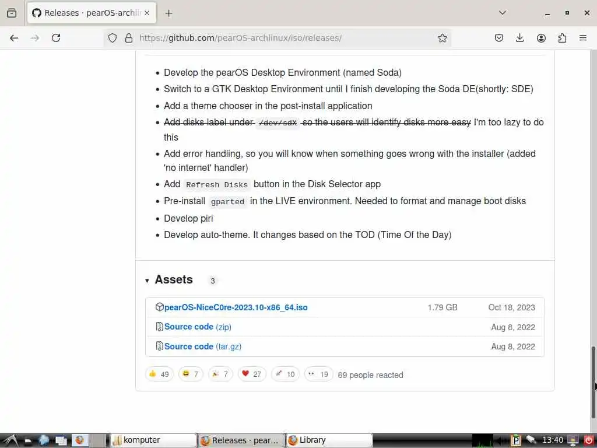
Task: Switch to the Library taskbar window
Action: [329, 440]
